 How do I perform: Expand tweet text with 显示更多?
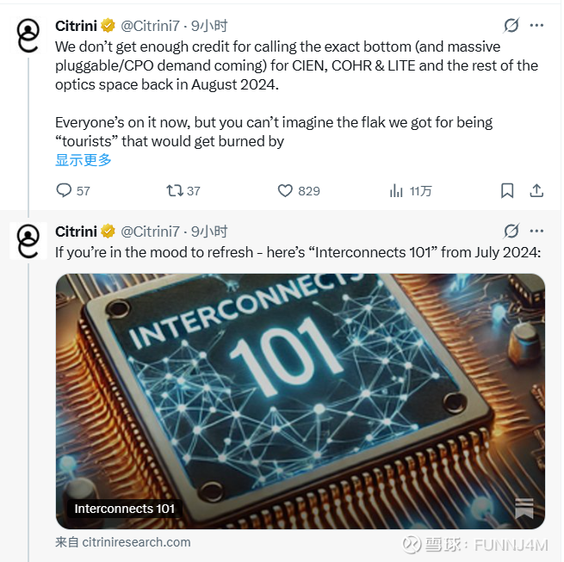[84, 160]
